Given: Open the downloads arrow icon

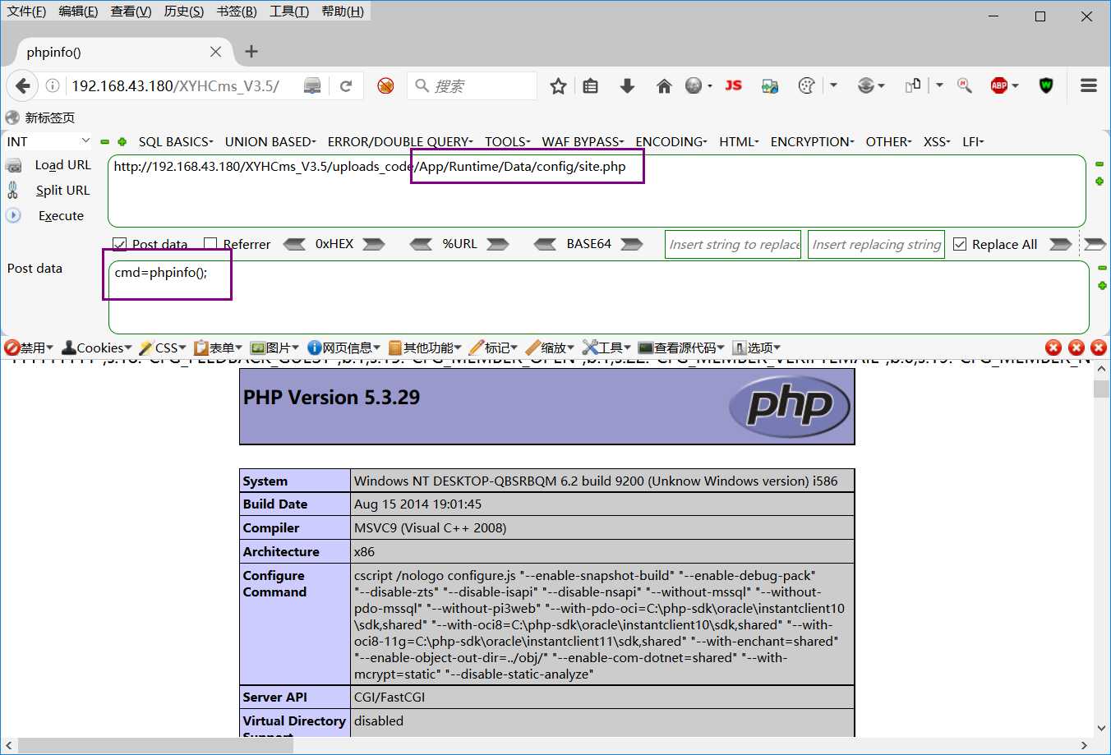Looking at the screenshot, I should point(627,85).
